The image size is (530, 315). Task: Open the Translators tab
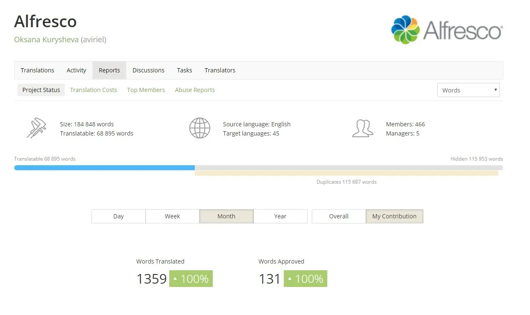[x=220, y=70]
